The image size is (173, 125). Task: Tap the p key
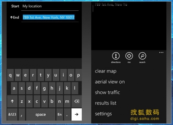[79, 75]
